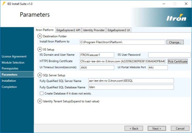Click the 'IIS User Password' label
192x133 pixels.
[x=129, y=55]
